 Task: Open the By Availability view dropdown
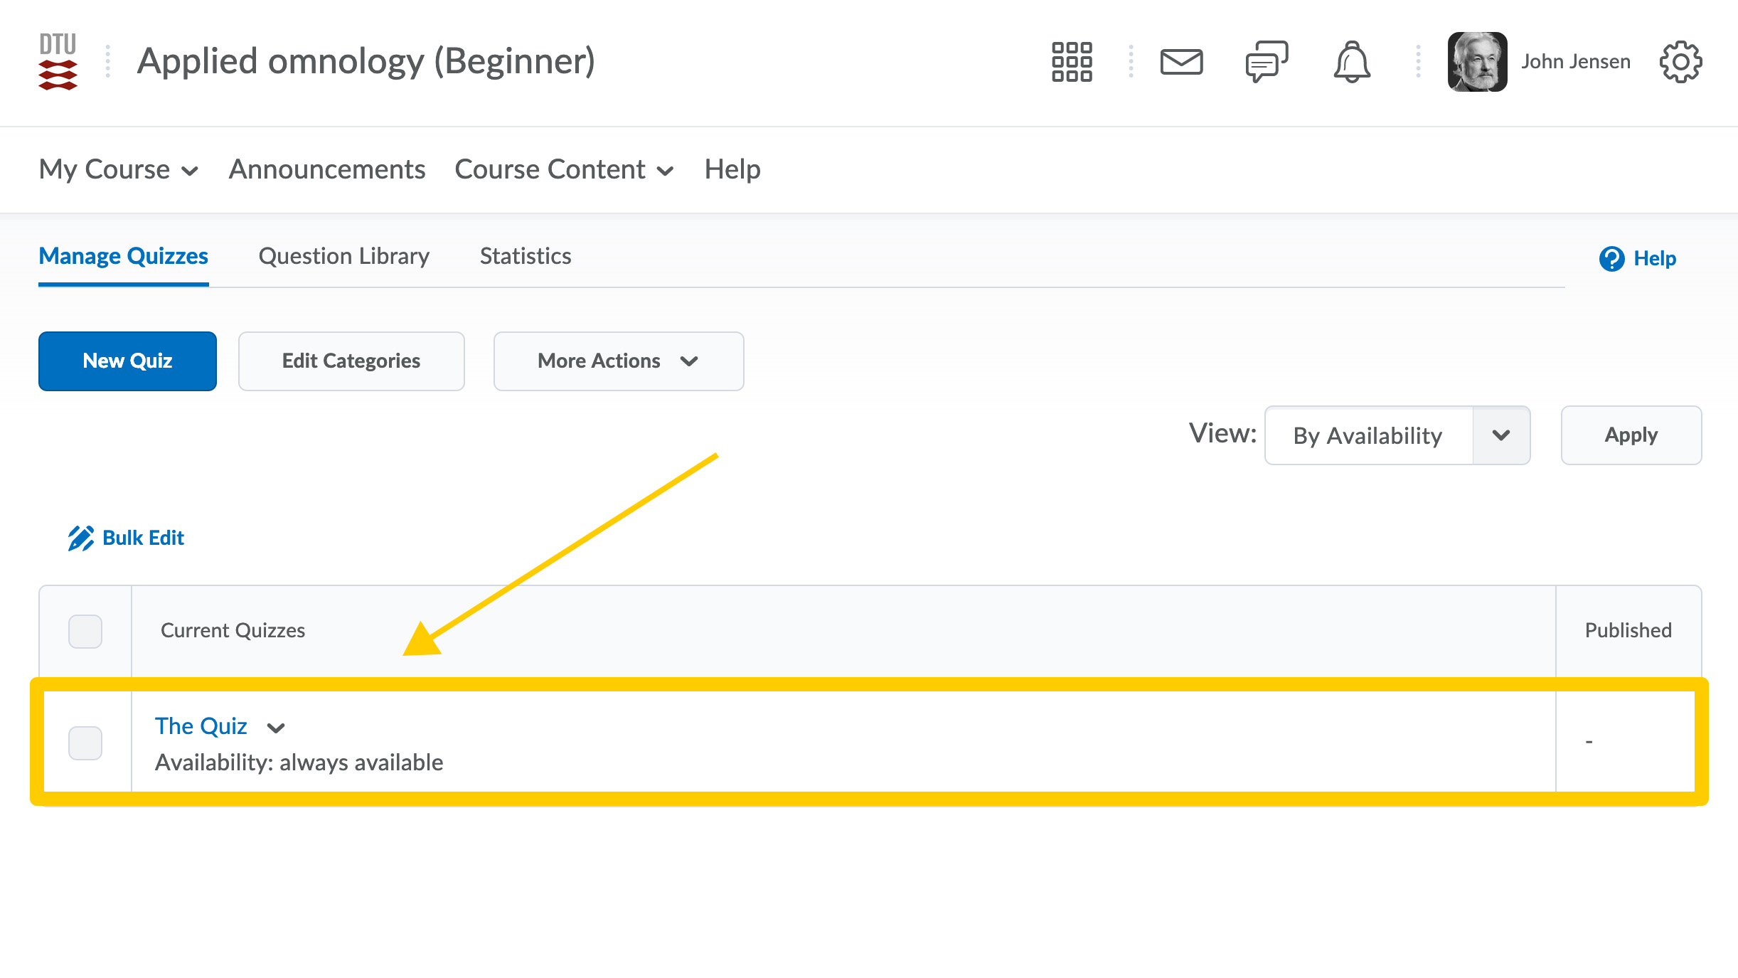[1397, 435]
